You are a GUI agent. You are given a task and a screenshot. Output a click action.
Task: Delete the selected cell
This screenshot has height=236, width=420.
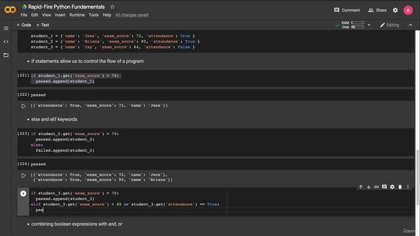click(x=400, y=187)
